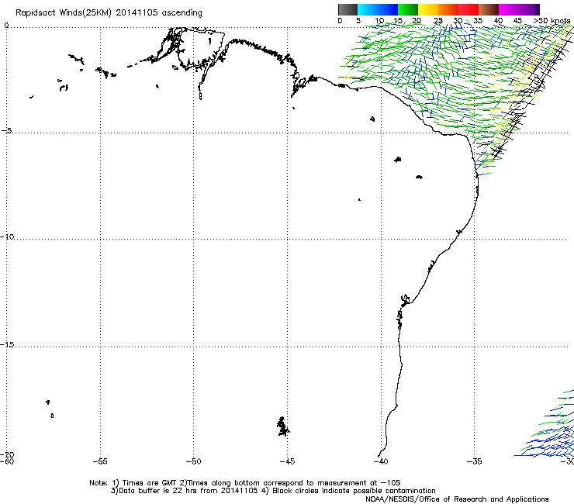Select the yellow 20–25 knots legend swatch

(428, 9)
